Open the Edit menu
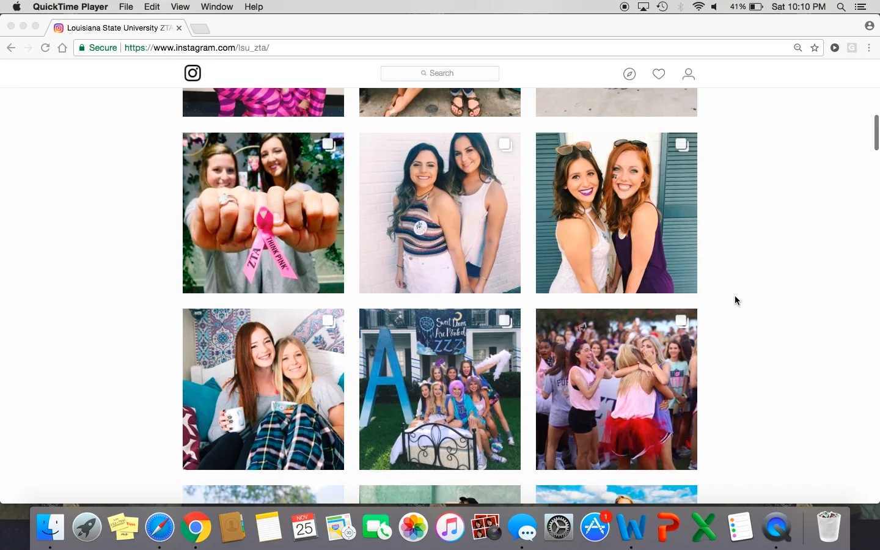This screenshot has height=550, width=880. click(152, 7)
